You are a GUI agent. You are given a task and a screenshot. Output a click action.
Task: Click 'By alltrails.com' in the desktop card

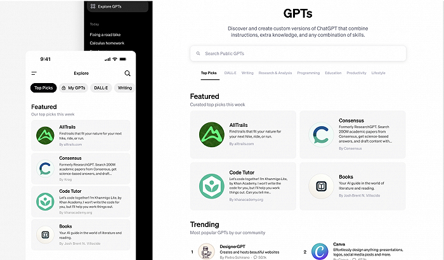[x=242, y=144]
